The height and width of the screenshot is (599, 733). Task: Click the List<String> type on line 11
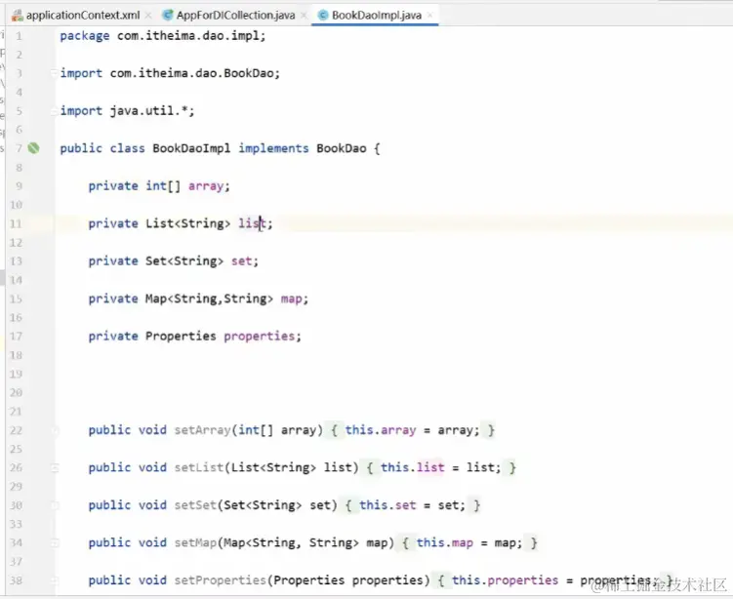click(x=188, y=223)
